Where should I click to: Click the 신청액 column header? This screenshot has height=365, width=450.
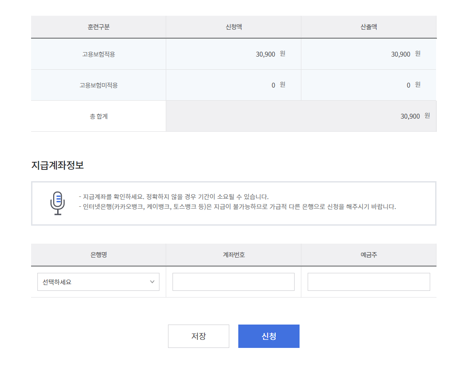[x=234, y=27]
